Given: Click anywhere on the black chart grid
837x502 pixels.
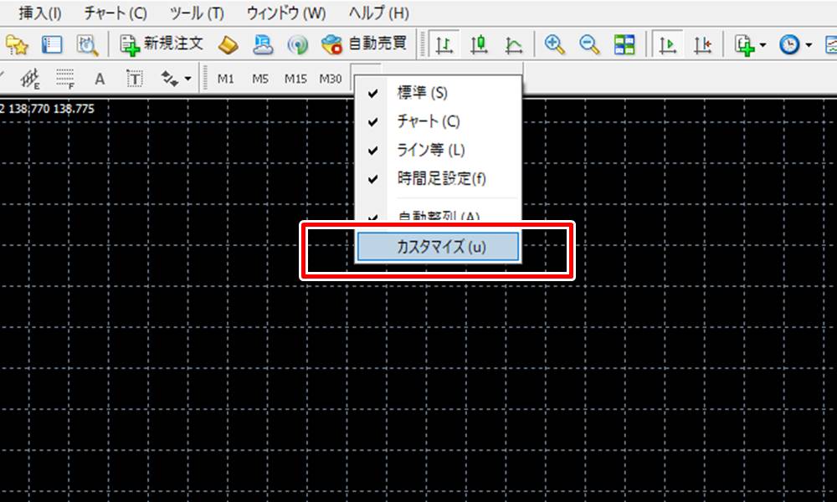Looking at the screenshot, I should click(167, 376).
